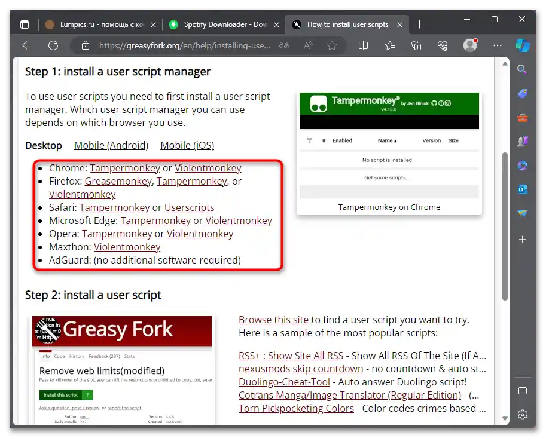Start Read aloud from address bar
The height and width of the screenshot is (438, 546).
308,45
